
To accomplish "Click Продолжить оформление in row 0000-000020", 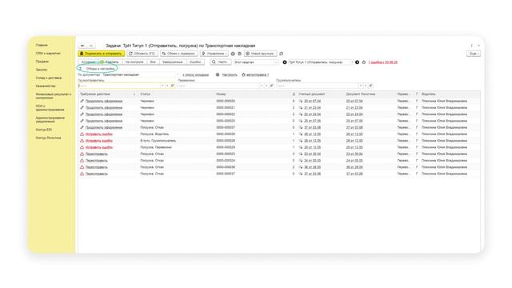I will click(x=104, y=102).
